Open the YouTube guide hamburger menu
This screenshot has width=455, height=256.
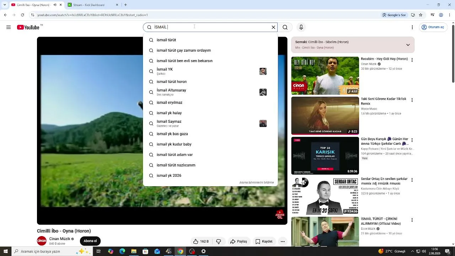point(9,27)
